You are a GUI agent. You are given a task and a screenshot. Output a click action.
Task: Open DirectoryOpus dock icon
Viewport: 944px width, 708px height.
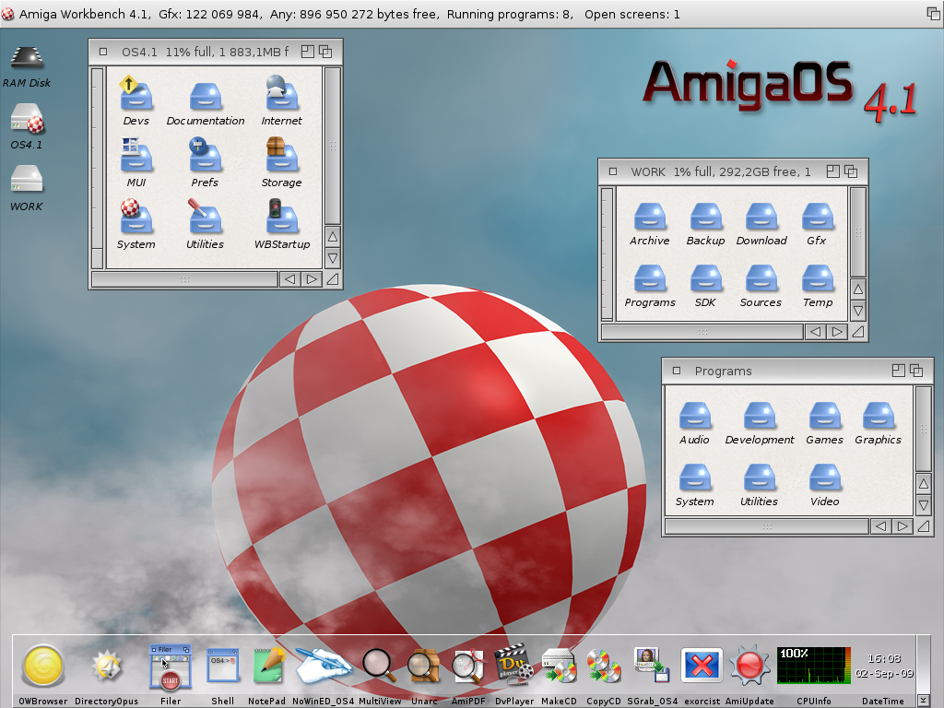click(107, 667)
